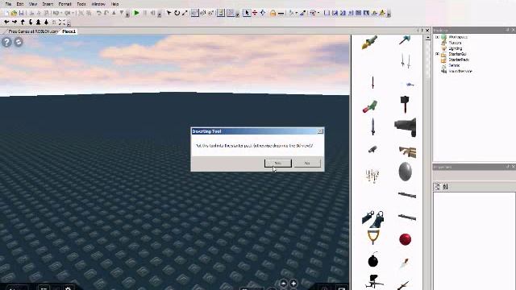This screenshot has height=290, width=516.
Task: Insert the dark dagger sword thumbnail
Action: (x=372, y=127)
